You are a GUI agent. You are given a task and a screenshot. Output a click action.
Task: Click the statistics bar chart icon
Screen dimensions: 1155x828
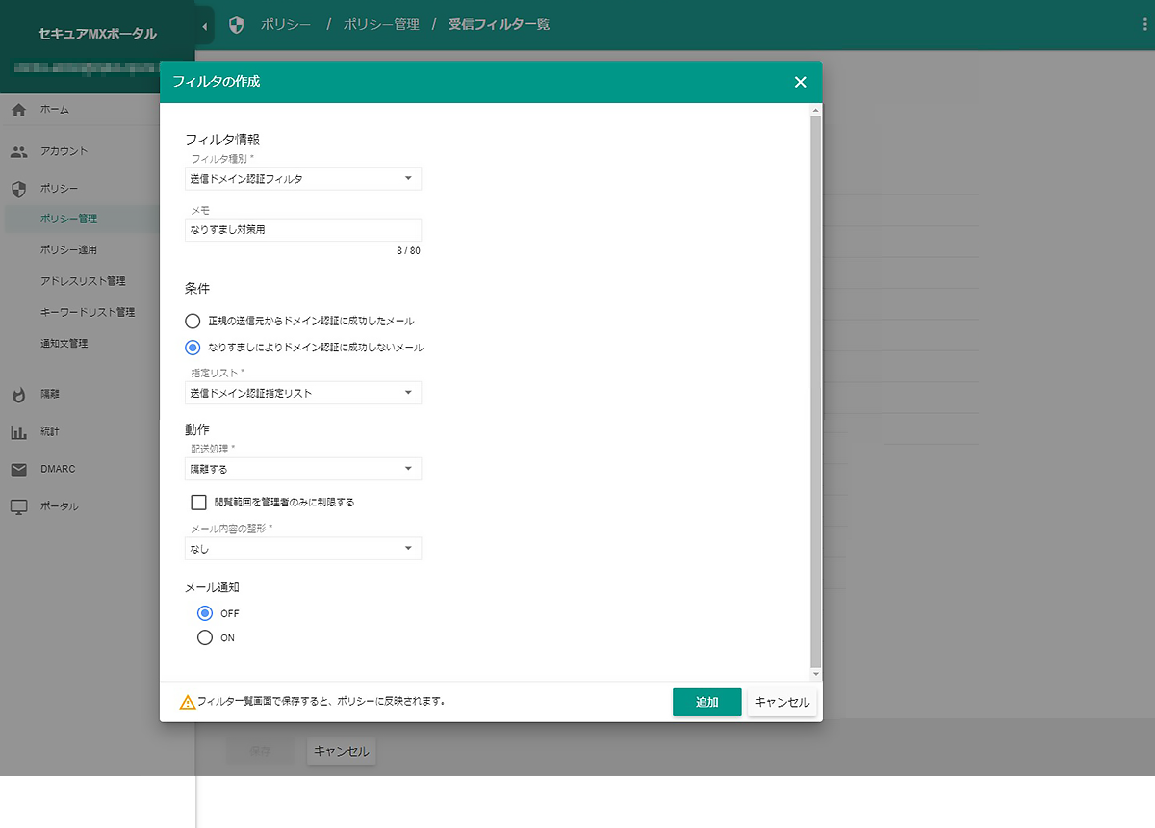[x=18, y=432]
